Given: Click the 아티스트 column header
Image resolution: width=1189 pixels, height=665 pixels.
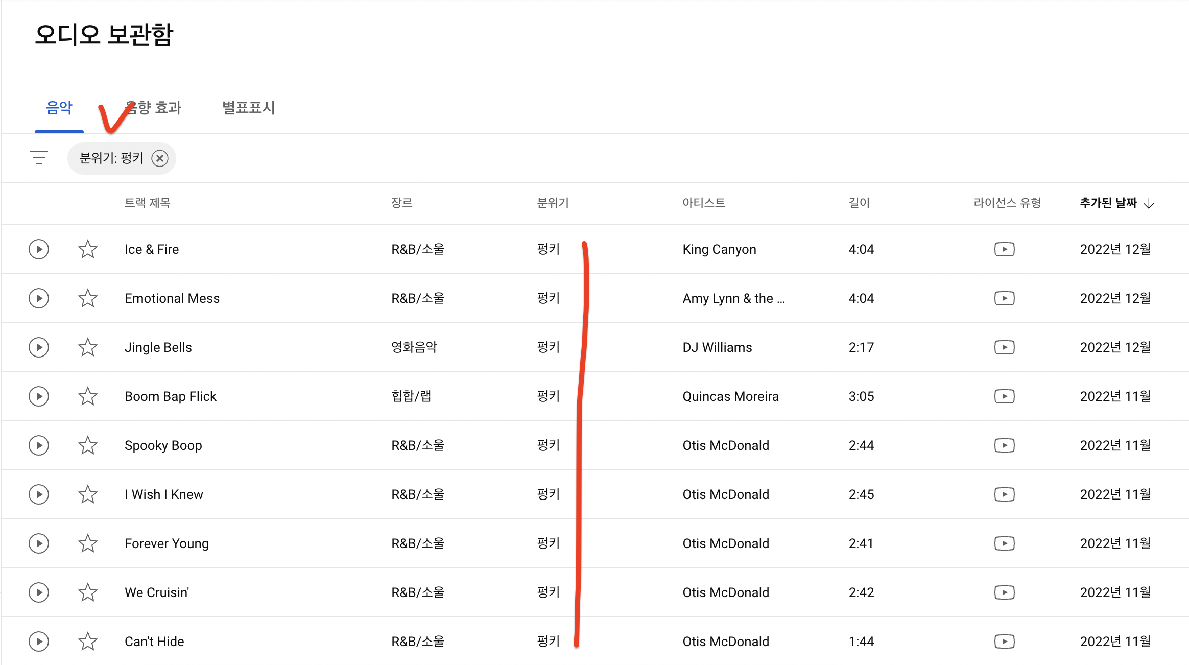Looking at the screenshot, I should pyautogui.click(x=704, y=203).
